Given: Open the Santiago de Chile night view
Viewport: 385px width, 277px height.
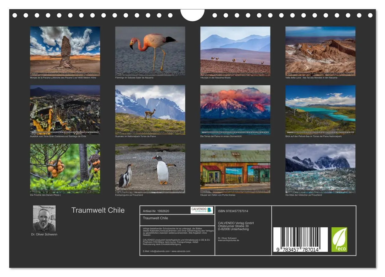Looking at the screenshot, I should click(65, 110).
